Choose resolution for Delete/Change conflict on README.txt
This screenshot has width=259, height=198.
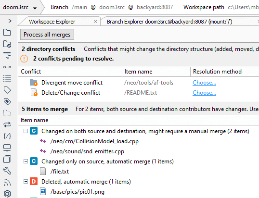(x=204, y=93)
